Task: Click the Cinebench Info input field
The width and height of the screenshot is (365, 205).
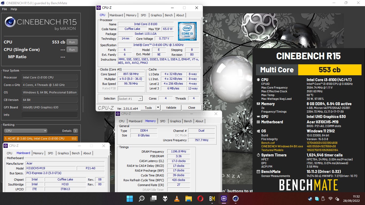Action: (50, 115)
